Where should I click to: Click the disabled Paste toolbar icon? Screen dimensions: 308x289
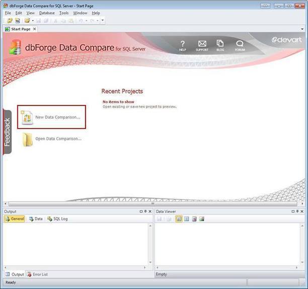click(x=71, y=21)
